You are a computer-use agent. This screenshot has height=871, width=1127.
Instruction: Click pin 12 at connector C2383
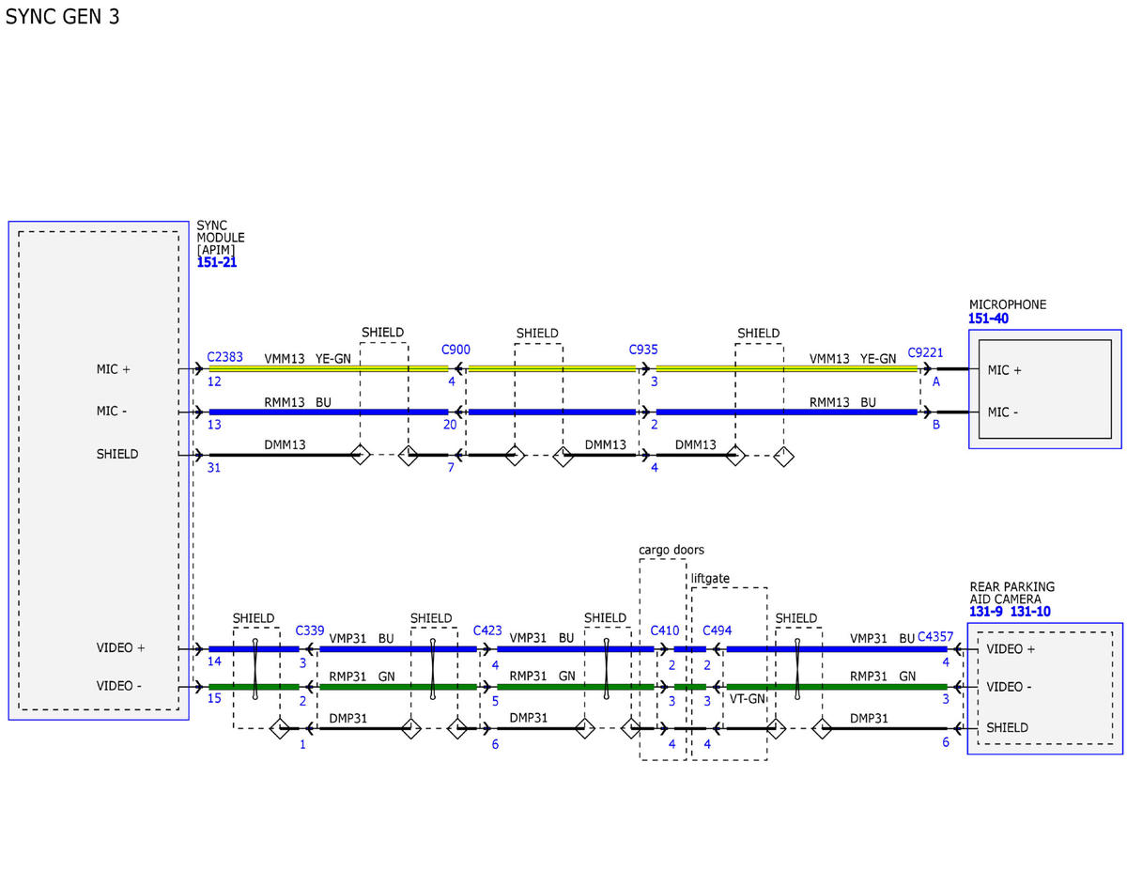pos(215,381)
